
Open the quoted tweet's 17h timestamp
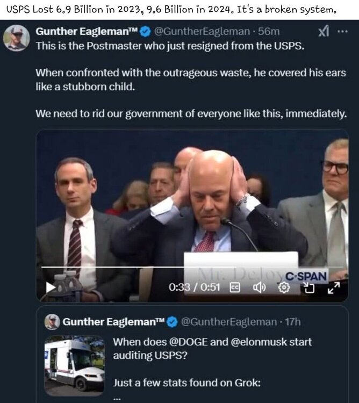click(x=292, y=321)
